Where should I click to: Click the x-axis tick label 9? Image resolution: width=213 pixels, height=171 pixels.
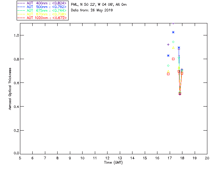70,158
